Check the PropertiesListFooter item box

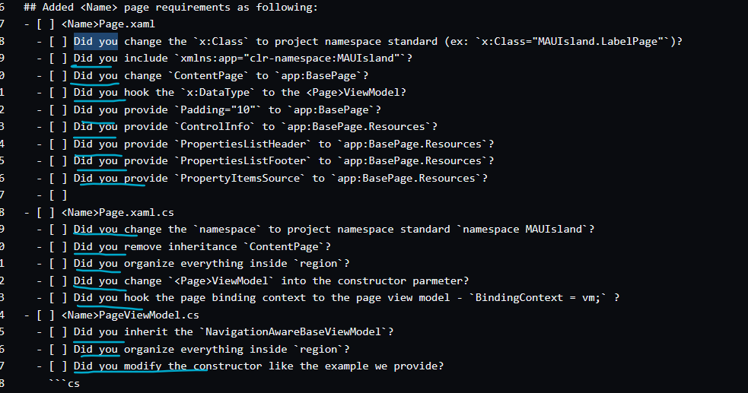pos(58,161)
